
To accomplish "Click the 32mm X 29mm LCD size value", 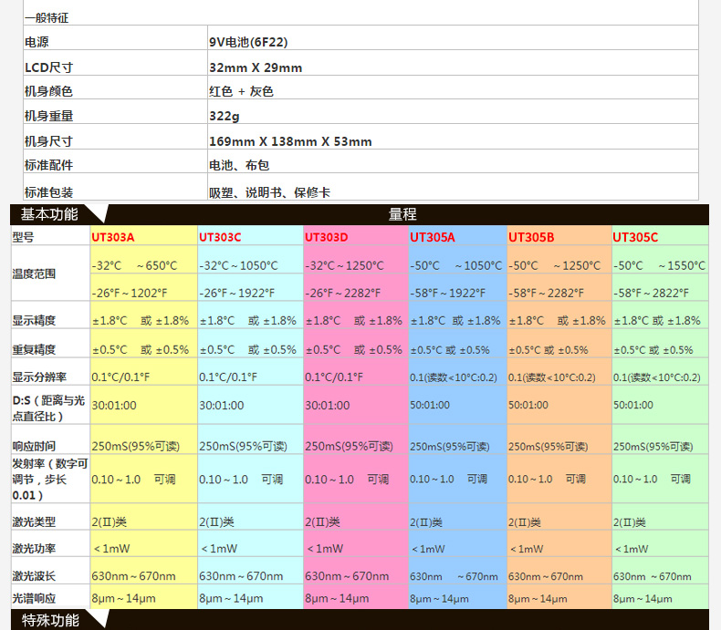I will [256, 67].
